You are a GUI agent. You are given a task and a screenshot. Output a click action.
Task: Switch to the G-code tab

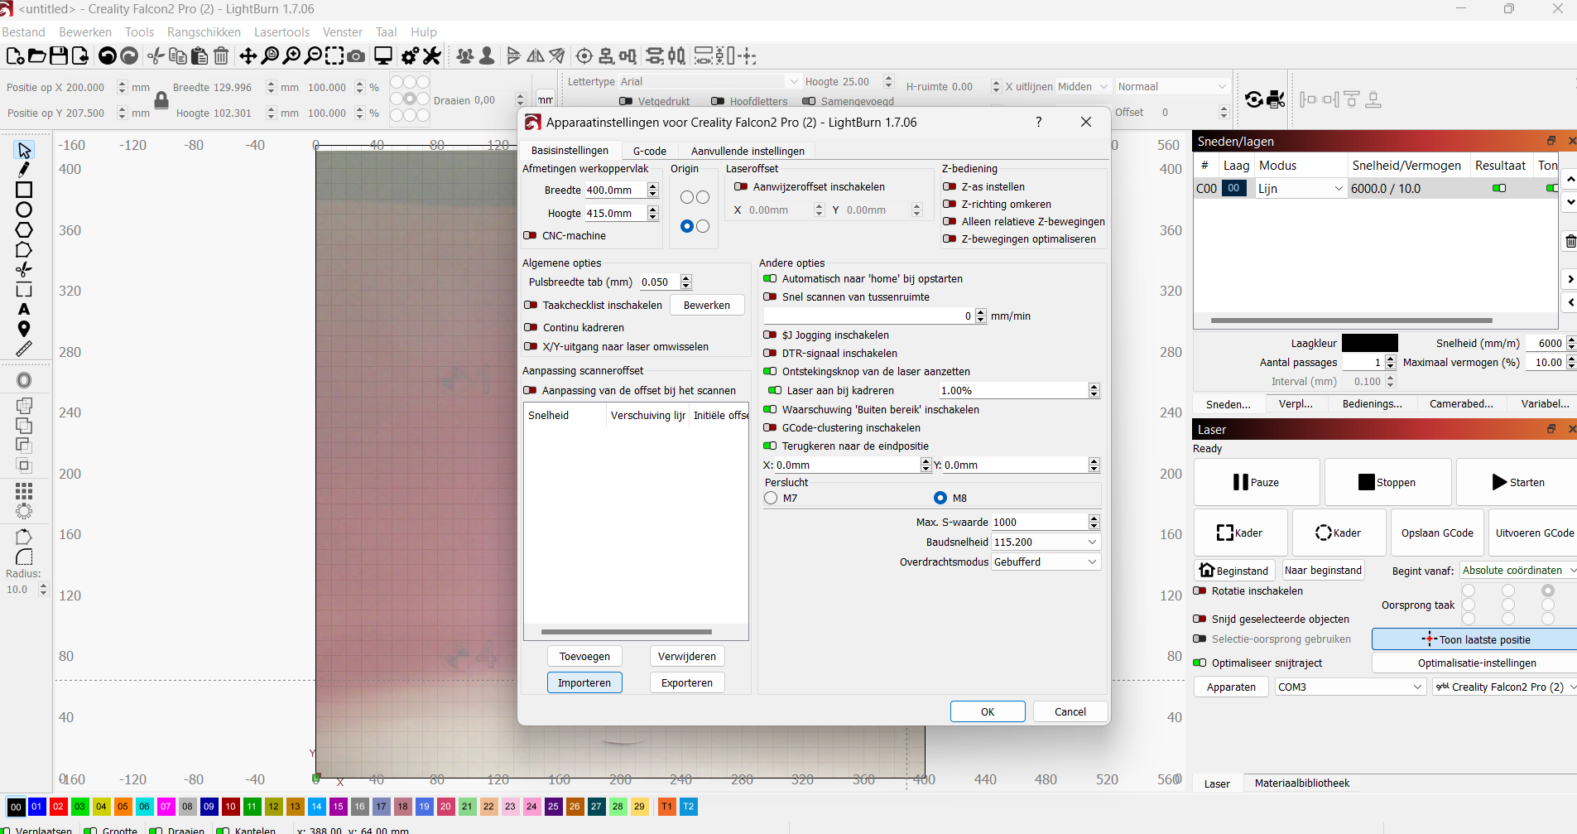click(x=650, y=151)
